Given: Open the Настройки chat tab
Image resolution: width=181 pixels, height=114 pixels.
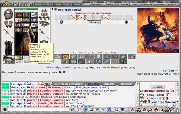Looking at the screenshot, I should click(x=126, y=84).
